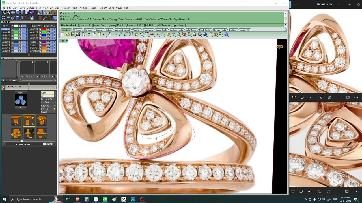Click the purple Heads layer color swatch
The image size is (362, 203).
[x=44, y=42]
